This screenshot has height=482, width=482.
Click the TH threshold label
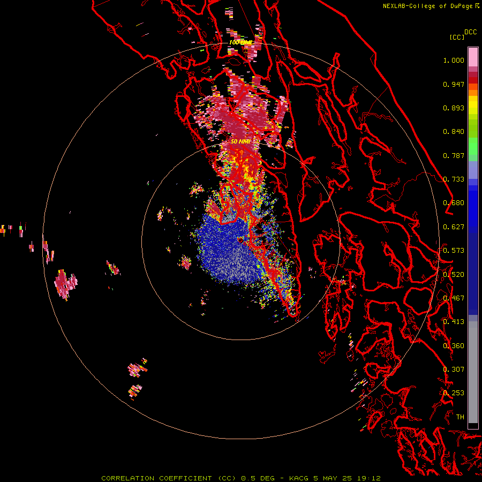click(460, 417)
